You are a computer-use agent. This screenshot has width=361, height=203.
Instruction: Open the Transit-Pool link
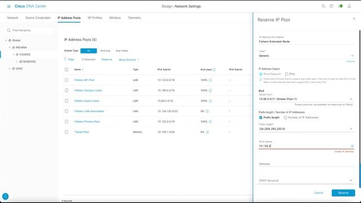pyautogui.click(x=81, y=132)
